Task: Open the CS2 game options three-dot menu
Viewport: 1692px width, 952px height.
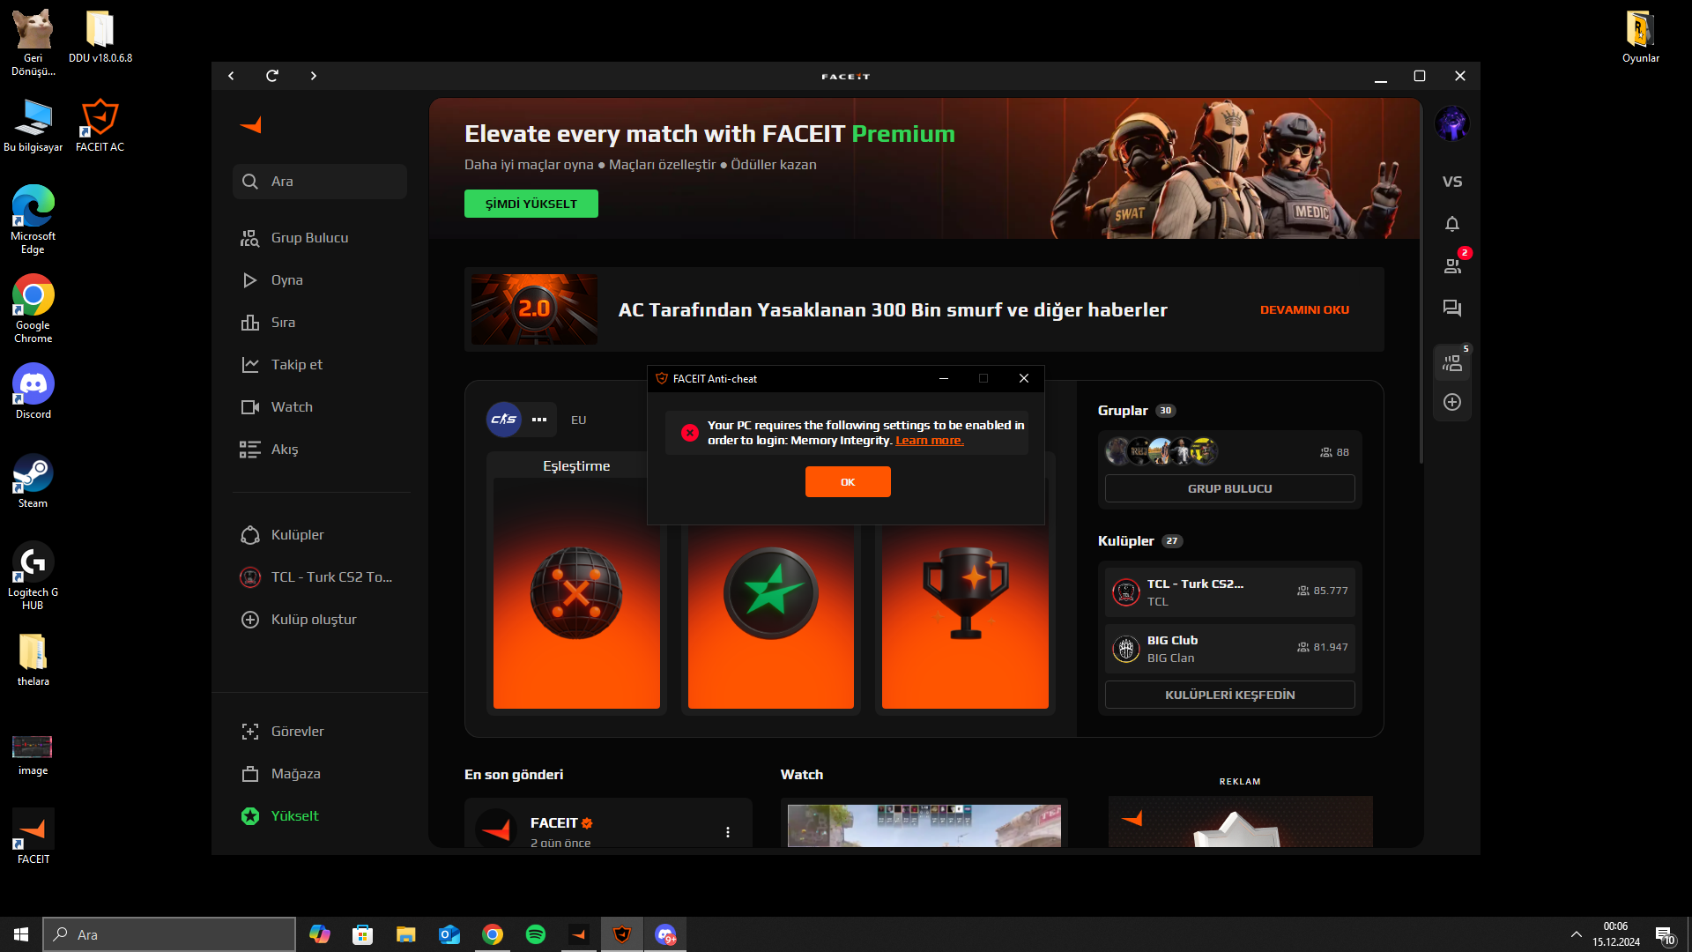Action: (x=539, y=420)
